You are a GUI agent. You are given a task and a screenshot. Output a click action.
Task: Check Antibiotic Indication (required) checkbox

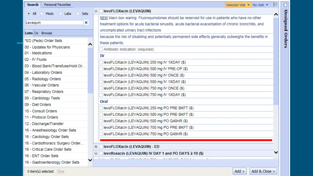pyautogui.click(x=101, y=49)
